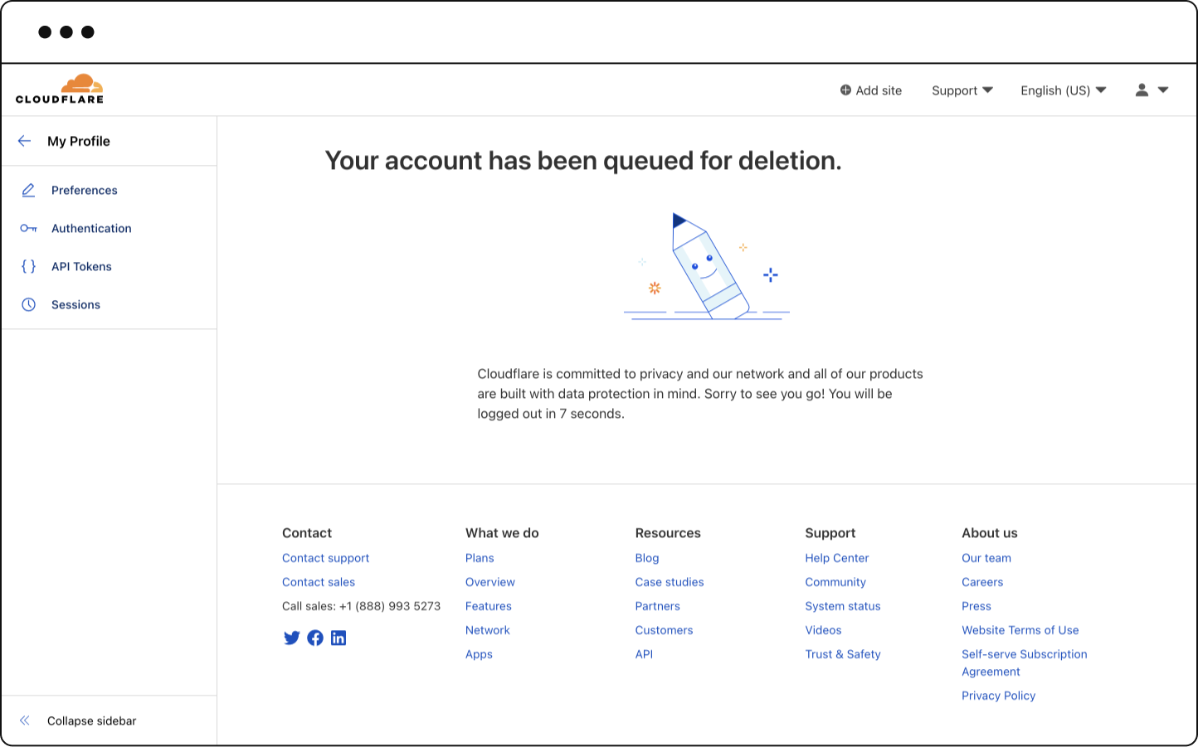
Task: Open the Help Center link
Action: pyautogui.click(x=837, y=558)
